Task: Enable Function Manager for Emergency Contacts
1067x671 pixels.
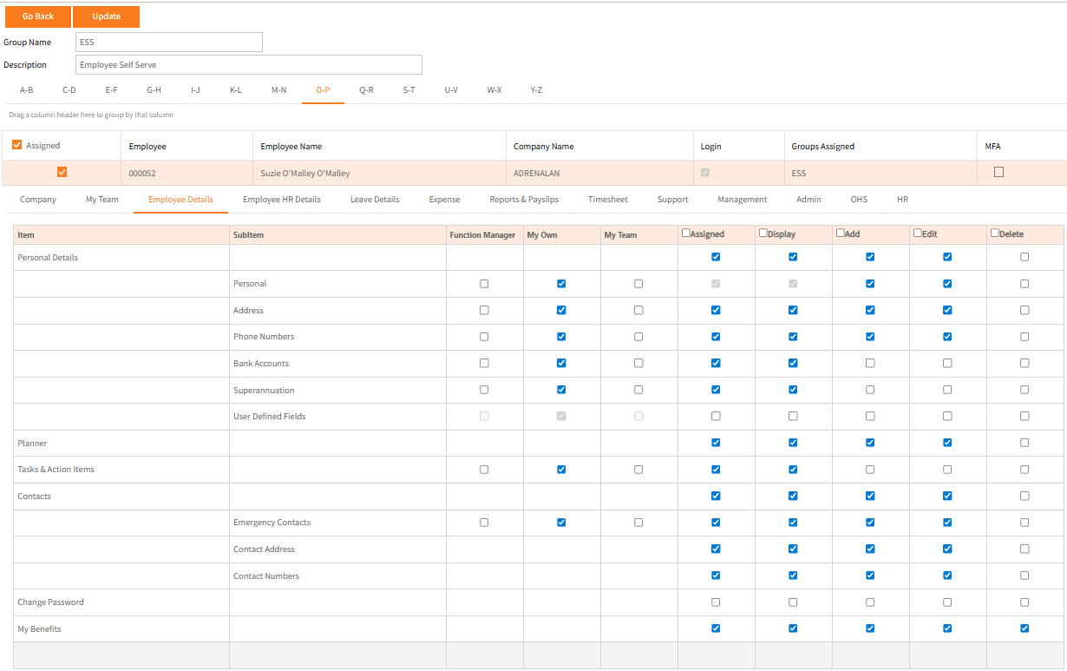Action: [484, 523]
